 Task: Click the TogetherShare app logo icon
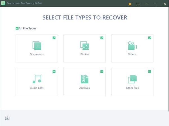click(3, 3)
